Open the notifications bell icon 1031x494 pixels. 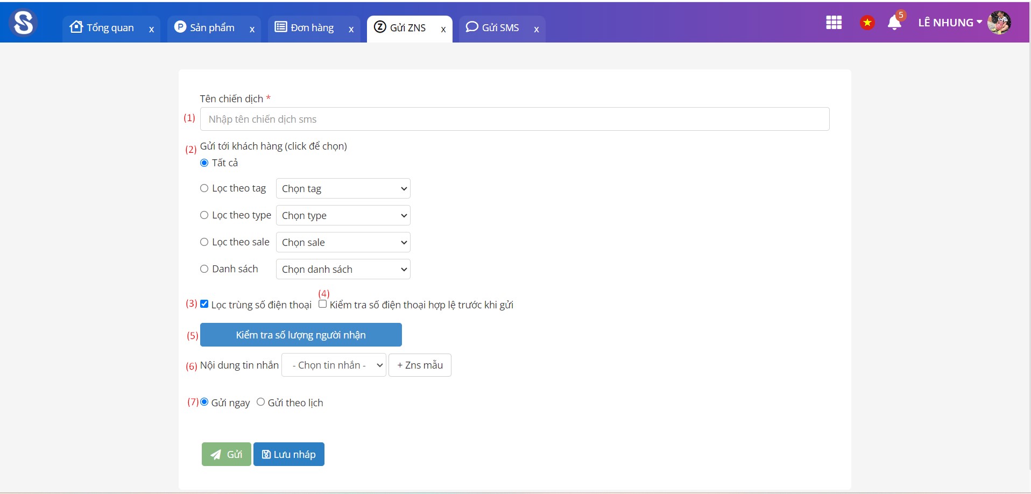coord(894,23)
